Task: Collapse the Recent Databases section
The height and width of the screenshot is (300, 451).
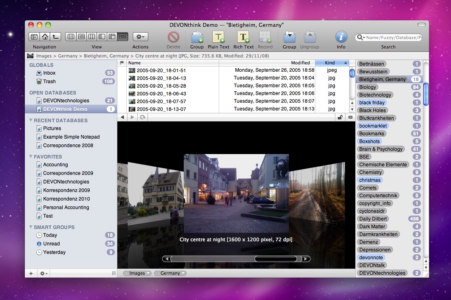Action: tap(31, 121)
